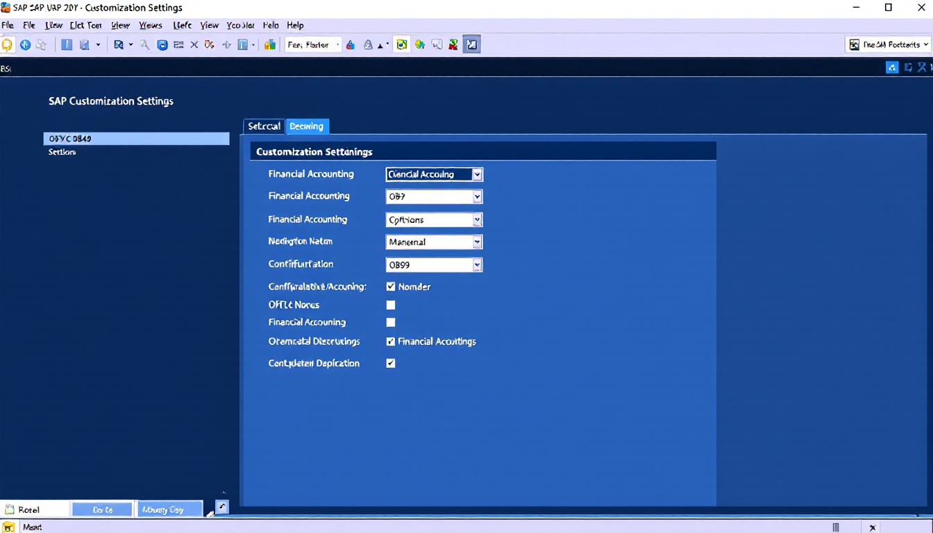Select the 'OBYC OB49' tree item

click(136, 139)
